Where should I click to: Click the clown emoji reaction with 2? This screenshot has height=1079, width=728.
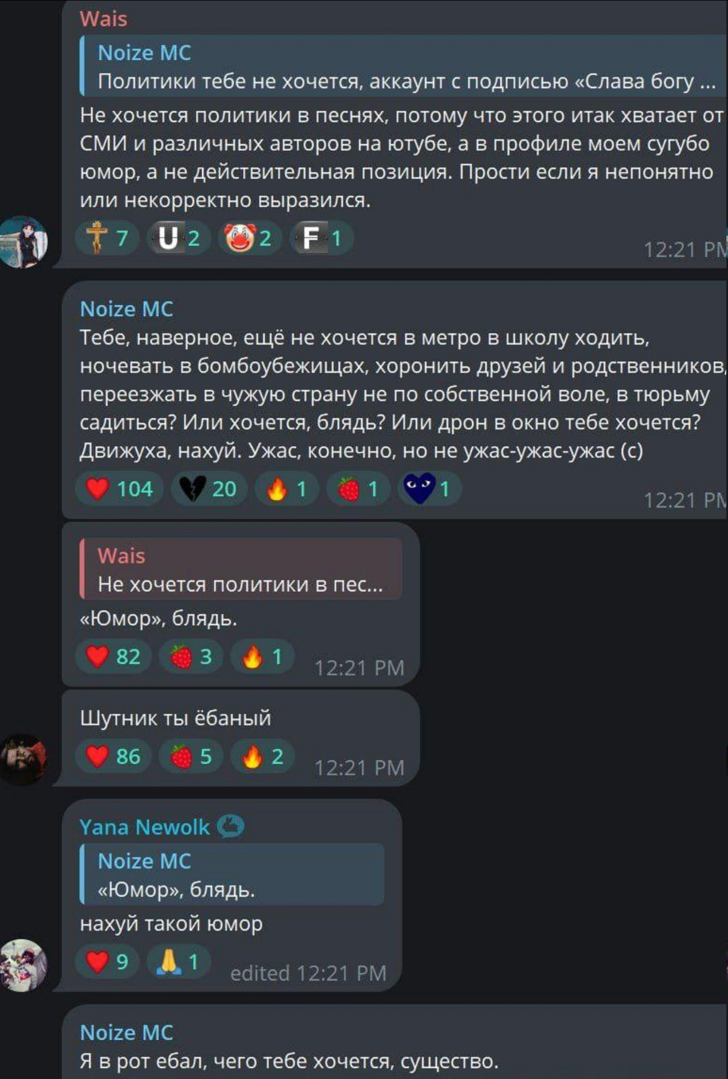point(250,238)
